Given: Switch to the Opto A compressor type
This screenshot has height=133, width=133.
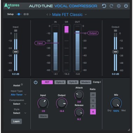Looking at the screenshot, I should click(x=60, y=82).
